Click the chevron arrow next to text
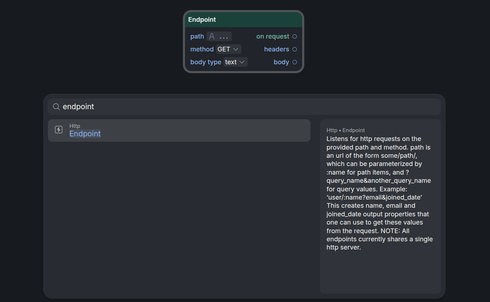Image resolution: width=490 pixels, height=302 pixels. point(242,62)
